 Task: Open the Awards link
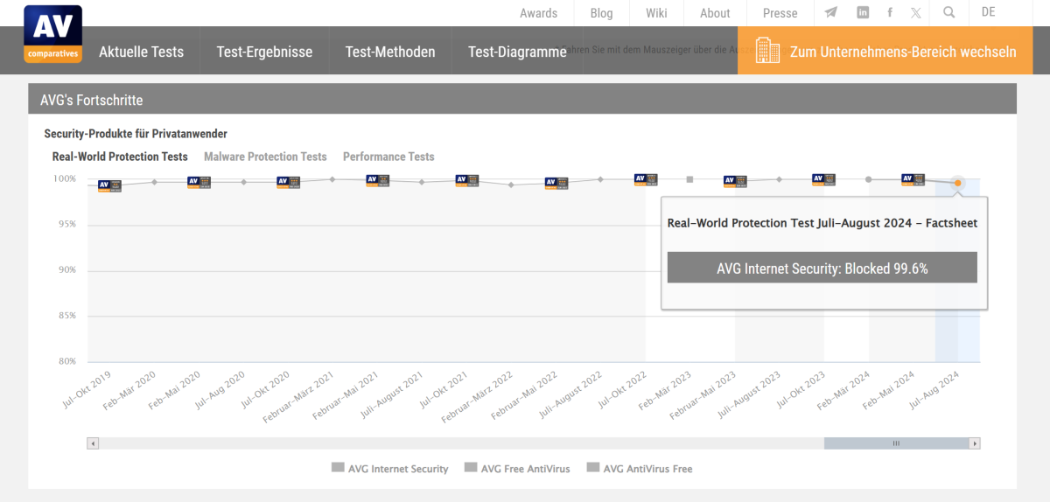click(x=538, y=13)
